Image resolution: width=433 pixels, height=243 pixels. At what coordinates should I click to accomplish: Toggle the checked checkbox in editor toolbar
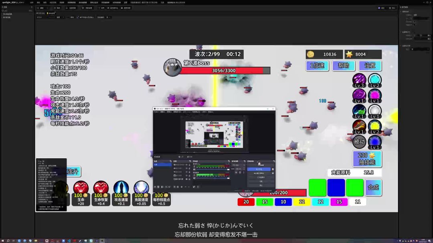78,17
